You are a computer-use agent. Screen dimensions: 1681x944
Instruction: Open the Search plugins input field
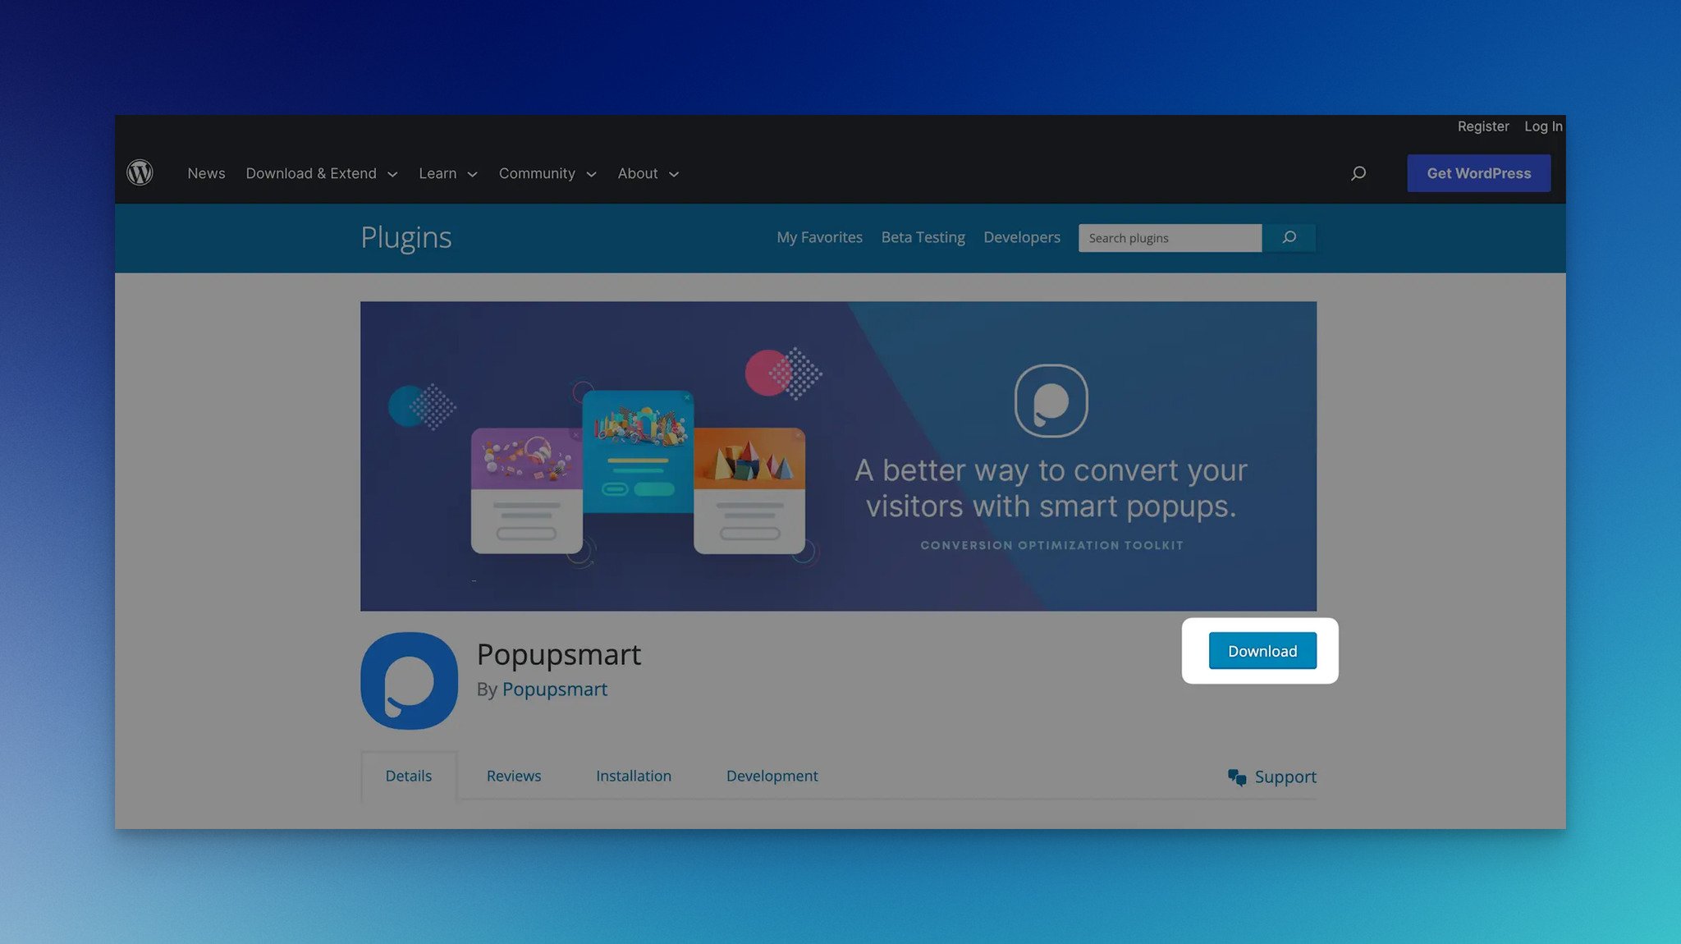(x=1170, y=238)
